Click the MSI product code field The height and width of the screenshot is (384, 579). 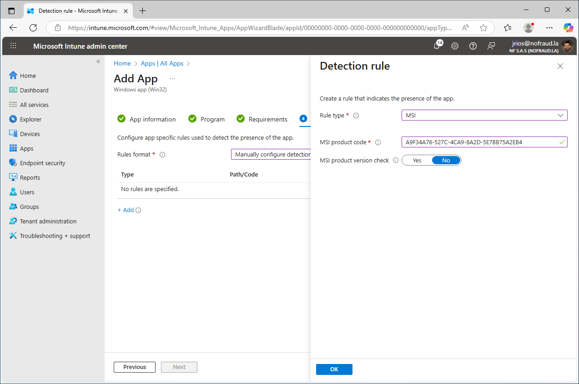[x=484, y=142]
